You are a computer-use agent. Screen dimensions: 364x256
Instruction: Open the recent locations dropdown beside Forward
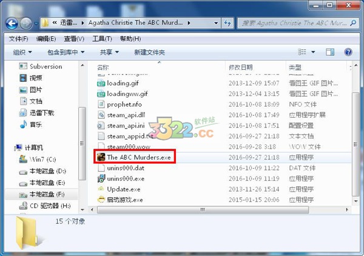36,24
